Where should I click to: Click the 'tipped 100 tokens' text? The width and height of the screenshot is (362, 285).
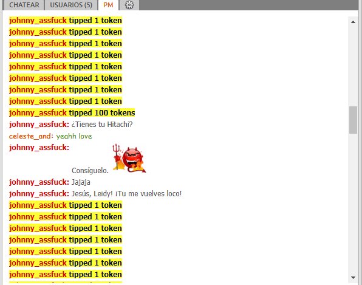pyautogui.click(x=102, y=113)
